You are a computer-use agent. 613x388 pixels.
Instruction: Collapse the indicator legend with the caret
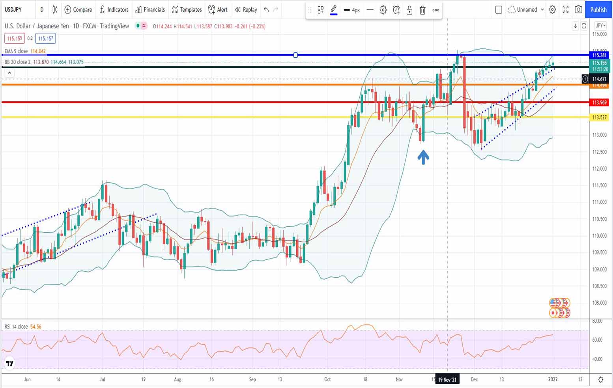9,73
